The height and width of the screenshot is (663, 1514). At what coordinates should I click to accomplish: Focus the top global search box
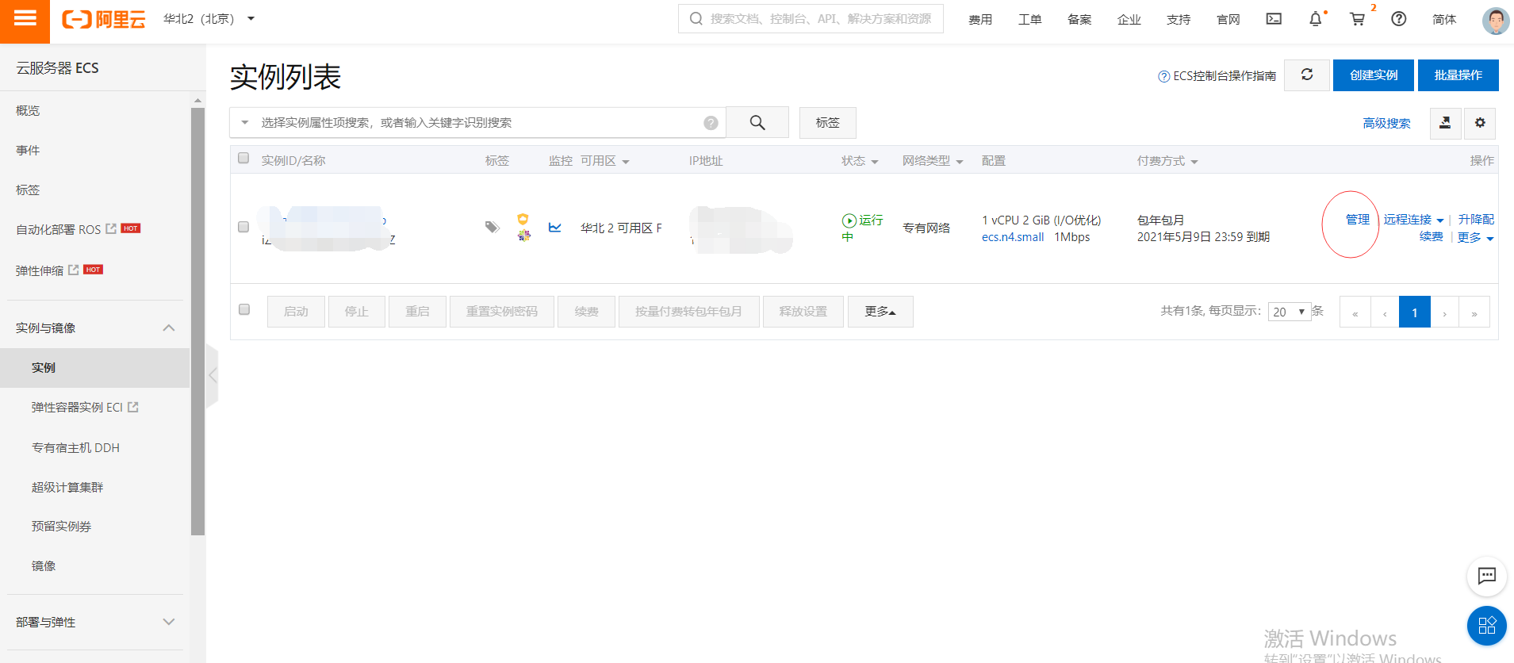(x=811, y=18)
